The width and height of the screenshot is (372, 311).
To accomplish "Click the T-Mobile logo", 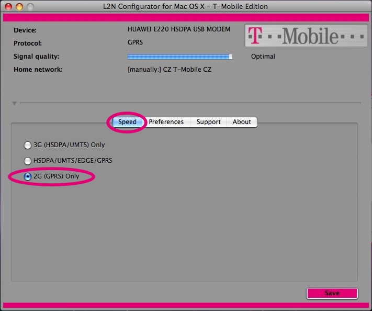I will coord(306,36).
